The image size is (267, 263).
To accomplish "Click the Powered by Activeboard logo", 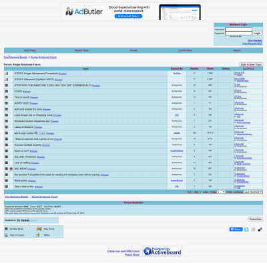I will [x=162, y=252].
